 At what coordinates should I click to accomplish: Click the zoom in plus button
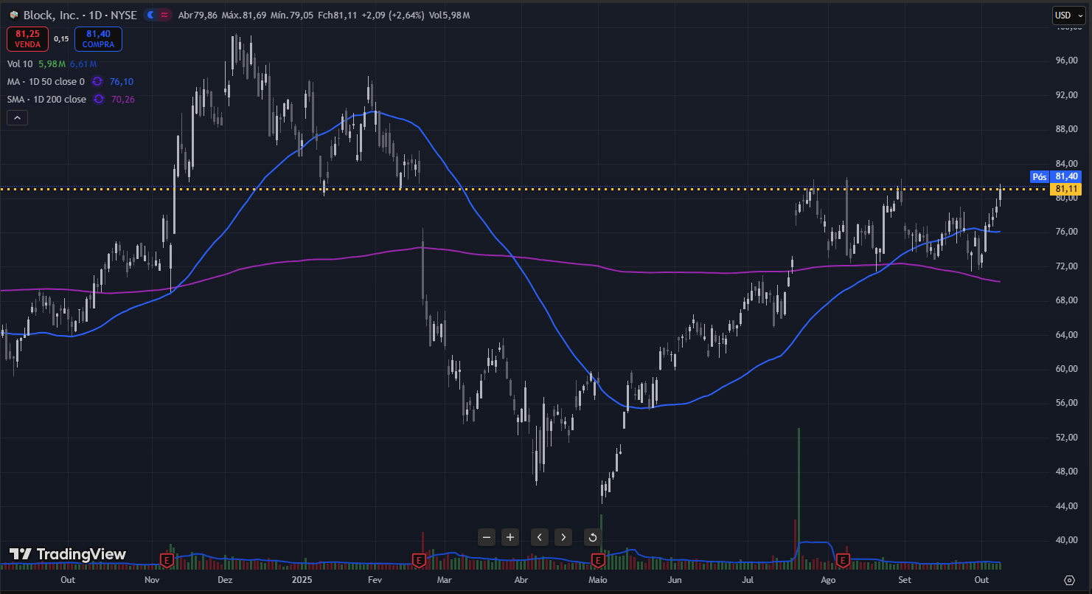pos(510,537)
